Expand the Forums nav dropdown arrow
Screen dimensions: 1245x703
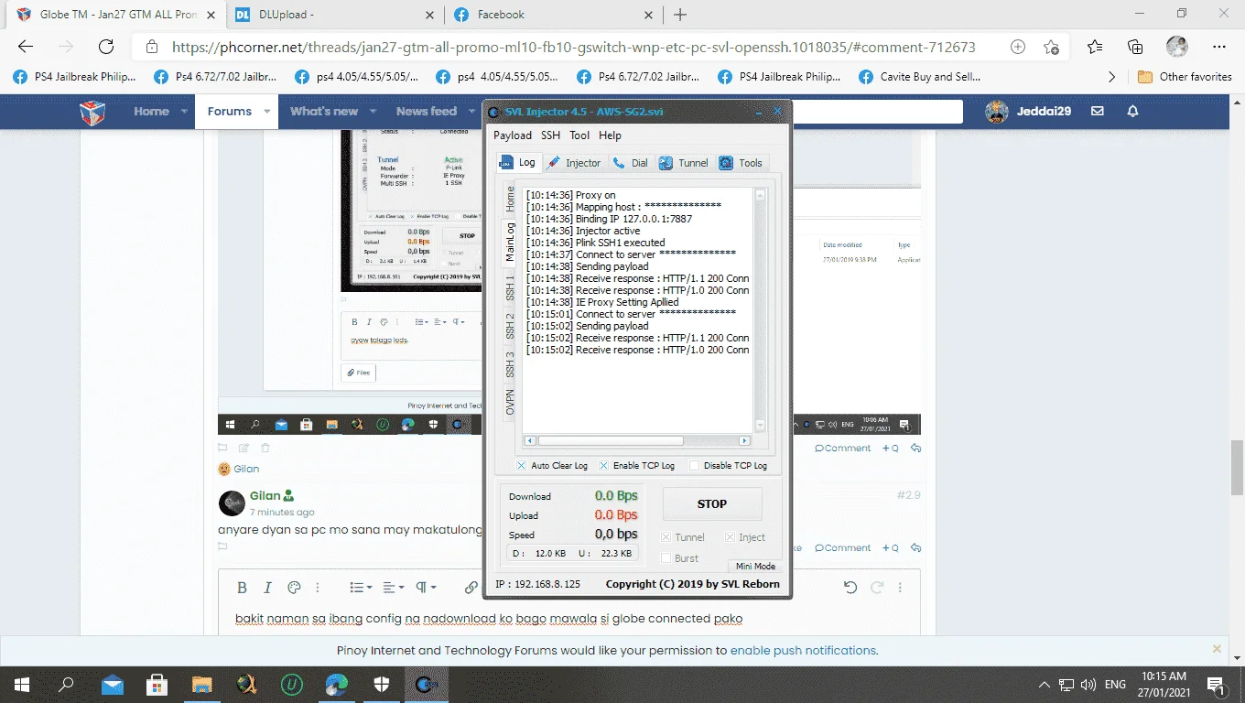(x=267, y=112)
